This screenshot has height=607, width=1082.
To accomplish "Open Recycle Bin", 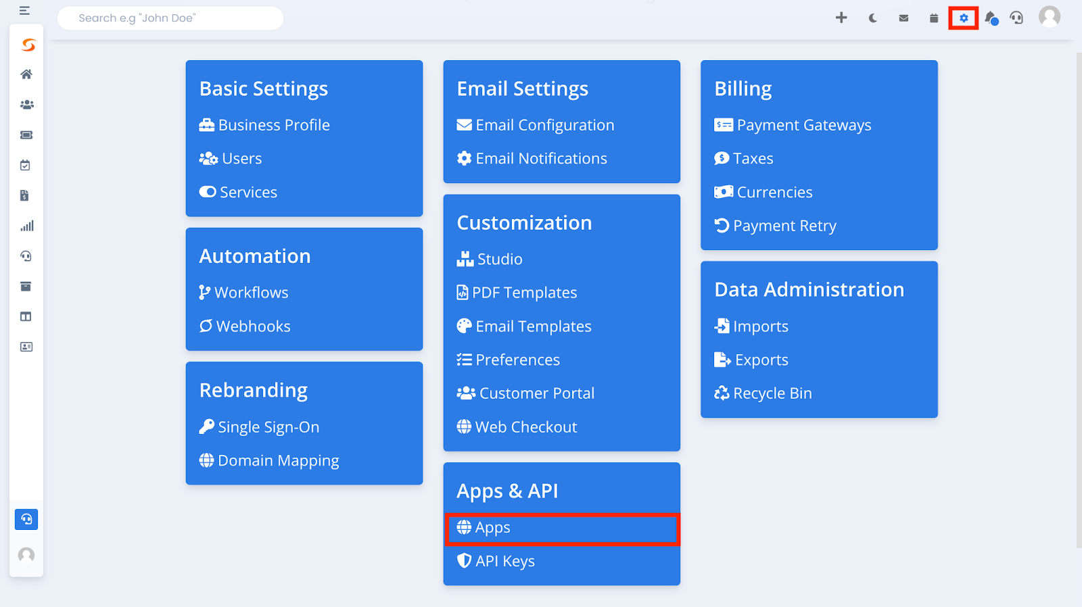I will coord(763,393).
